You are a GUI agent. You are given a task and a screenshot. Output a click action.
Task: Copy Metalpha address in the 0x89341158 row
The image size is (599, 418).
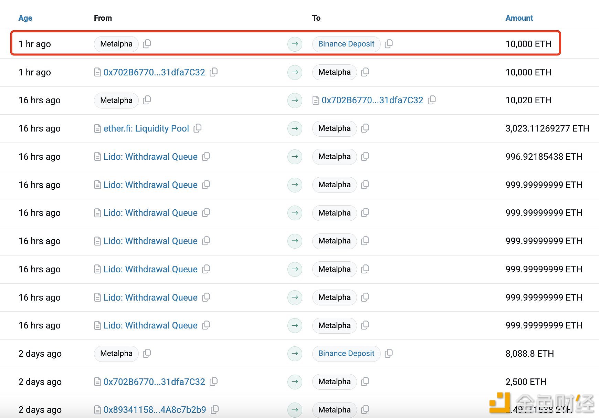[x=365, y=410]
